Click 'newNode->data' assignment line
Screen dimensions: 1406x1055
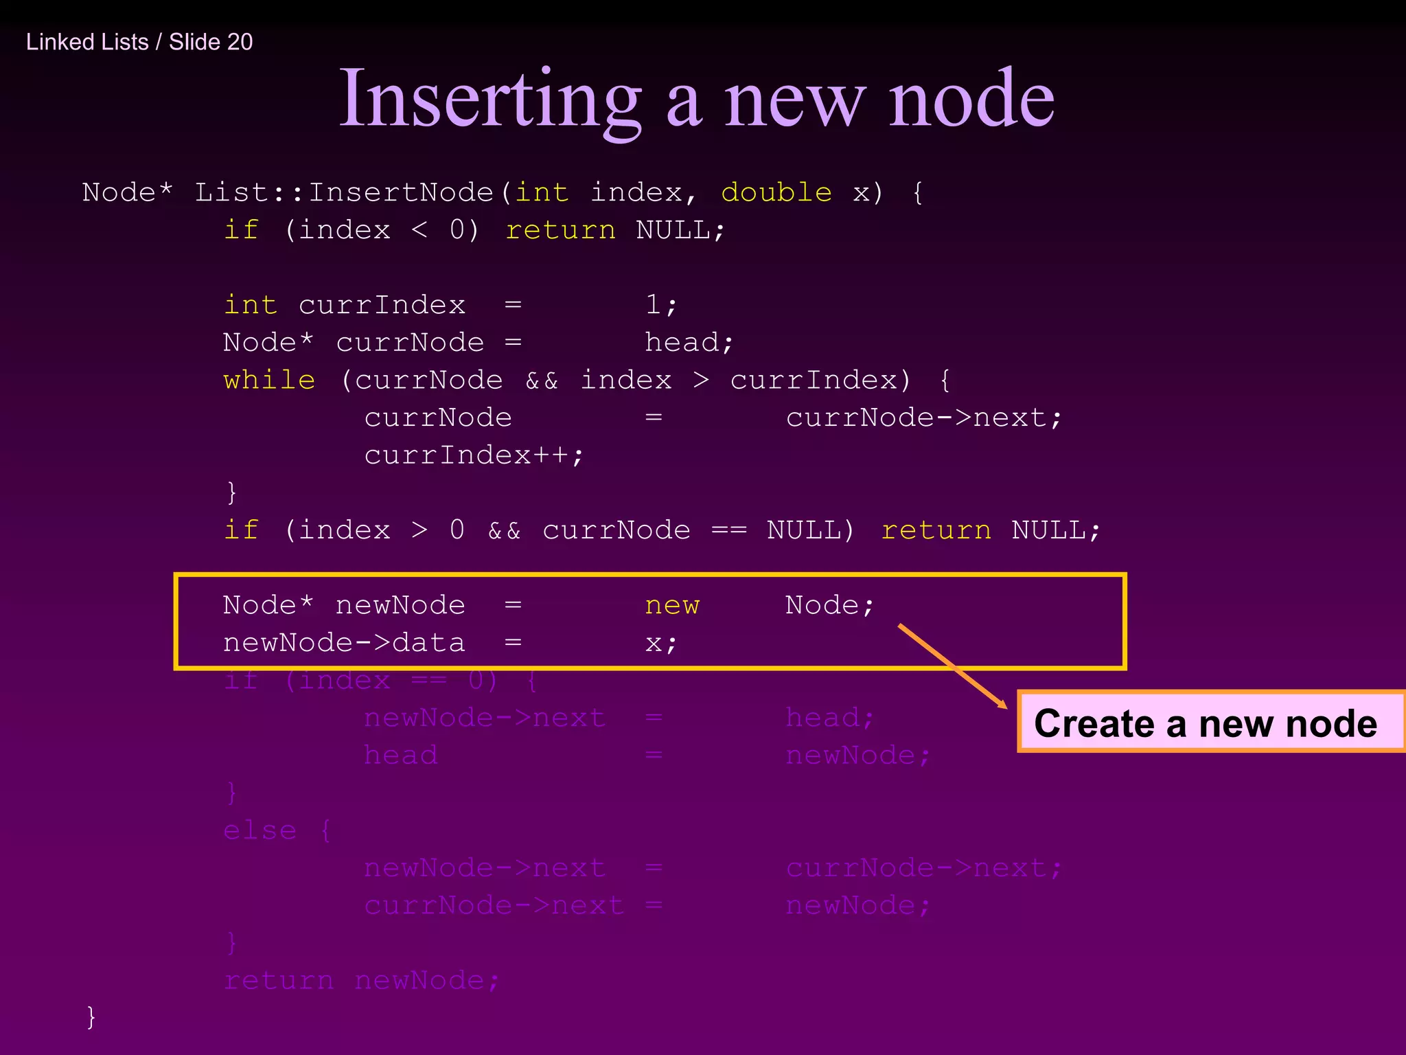pyautogui.click(x=343, y=644)
